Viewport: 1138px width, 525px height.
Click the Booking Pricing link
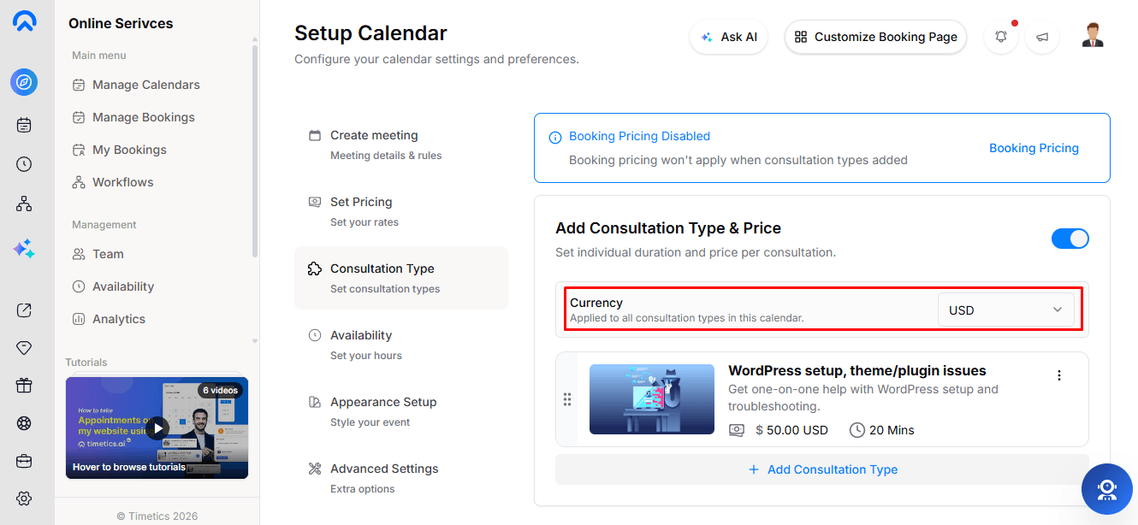[x=1034, y=148]
